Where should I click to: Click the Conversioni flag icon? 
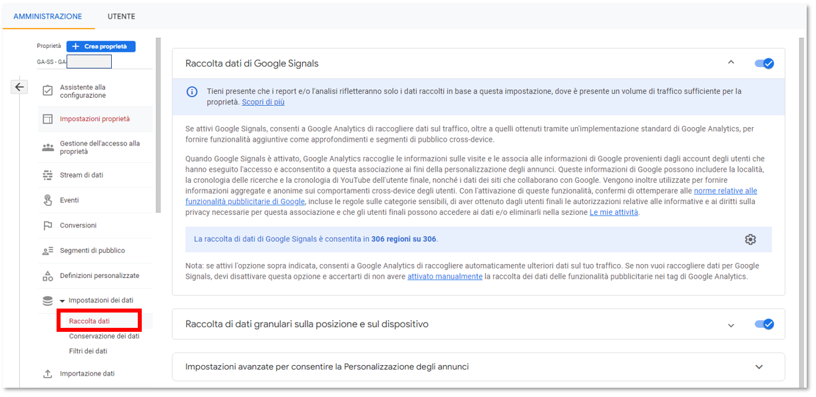click(48, 225)
